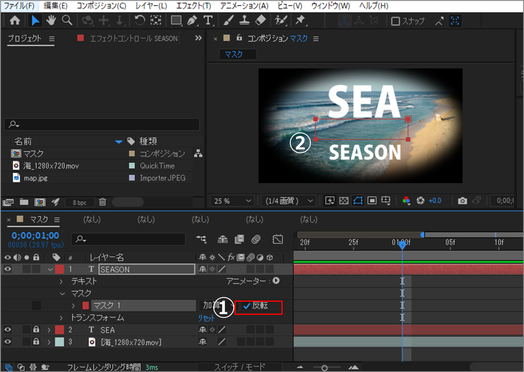Select the Hand tool
Screen dimensions: 524x372
click(51, 20)
